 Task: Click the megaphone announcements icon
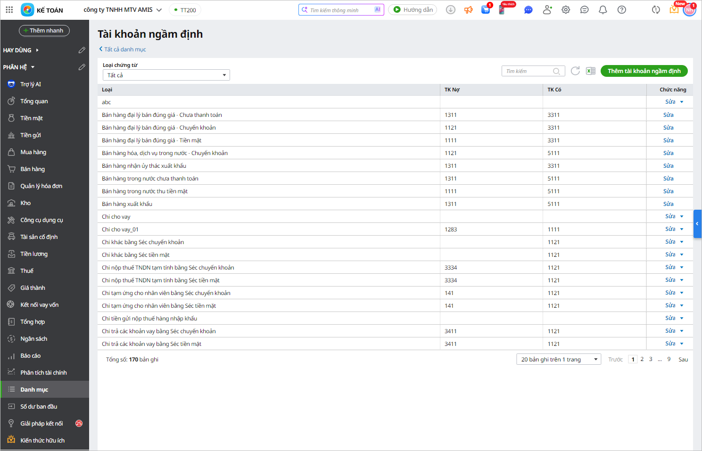tap(468, 10)
